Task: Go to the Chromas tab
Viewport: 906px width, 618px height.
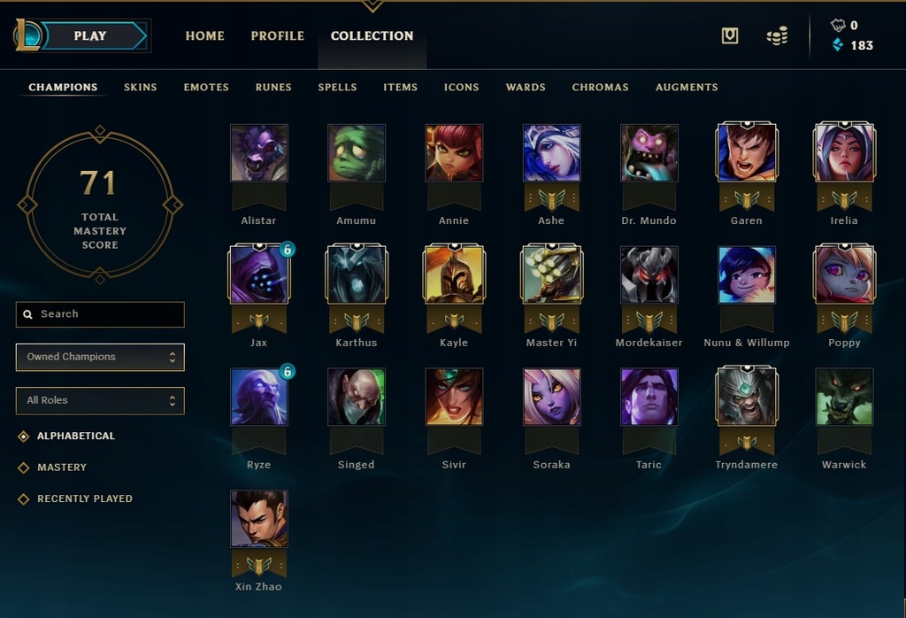Action: tap(601, 88)
